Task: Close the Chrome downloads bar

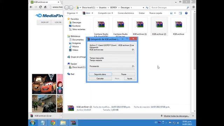Action: (x=193, y=116)
